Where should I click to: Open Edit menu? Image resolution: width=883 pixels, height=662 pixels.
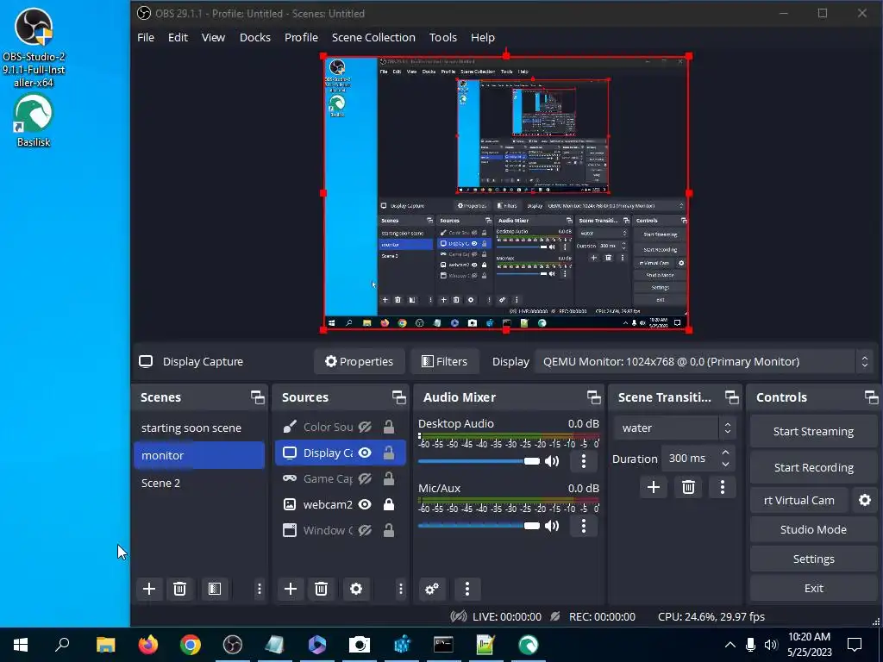178,37
